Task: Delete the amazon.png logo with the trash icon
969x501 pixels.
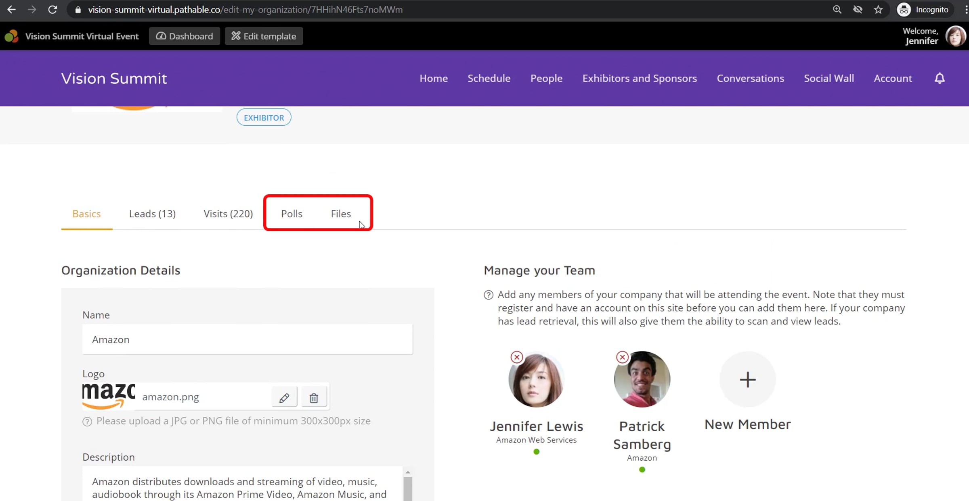Action: point(314,398)
